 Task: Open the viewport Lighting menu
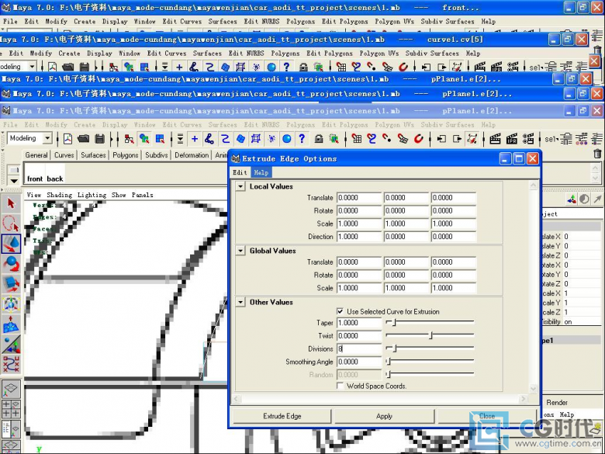coord(92,195)
